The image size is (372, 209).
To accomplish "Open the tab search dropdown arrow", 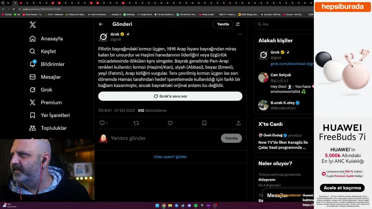I will tap(3, 3).
